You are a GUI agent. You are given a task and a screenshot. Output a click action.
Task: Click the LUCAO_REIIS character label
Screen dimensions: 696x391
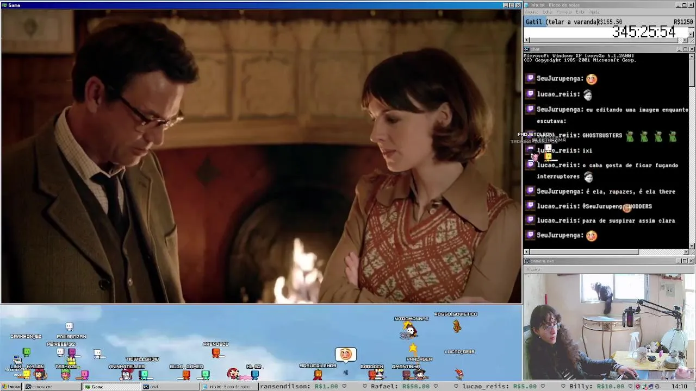[459, 351]
